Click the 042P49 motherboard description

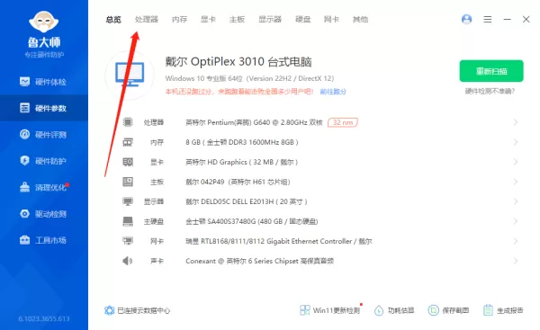coord(238,182)
